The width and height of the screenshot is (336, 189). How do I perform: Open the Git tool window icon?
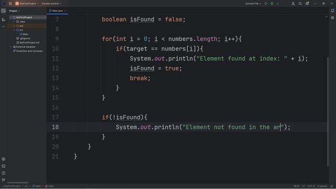(4, 180)
